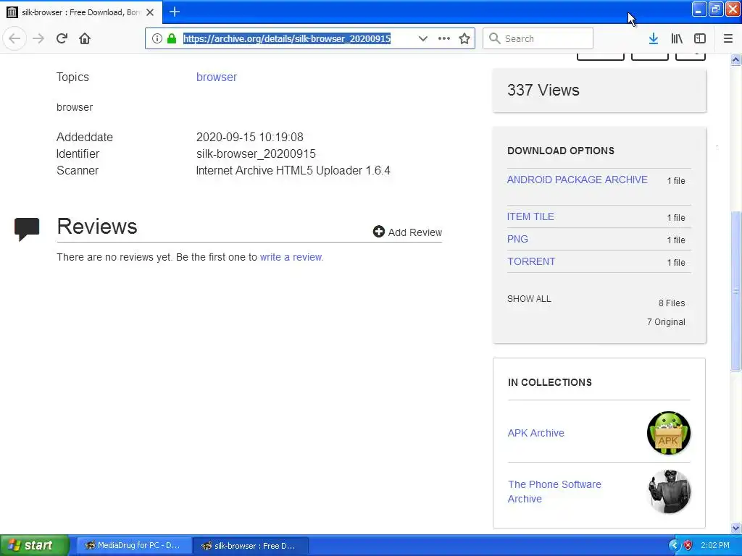Viewport: 742px width, 556px height.
Task: Open the Firefox hamburger menu
Action: (728, 38)
